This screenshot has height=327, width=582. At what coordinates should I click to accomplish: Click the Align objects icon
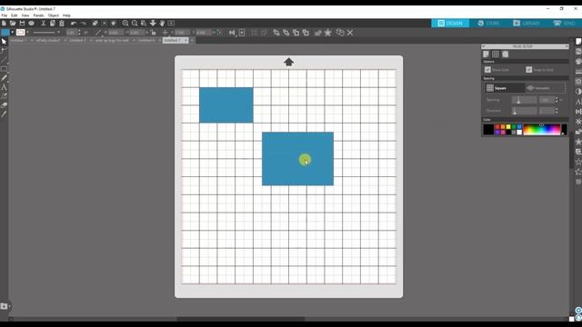[232, 33]
